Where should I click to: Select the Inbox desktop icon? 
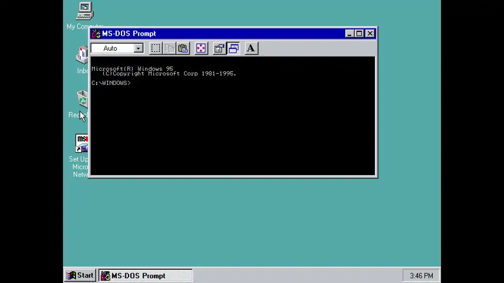click(82, 60)
